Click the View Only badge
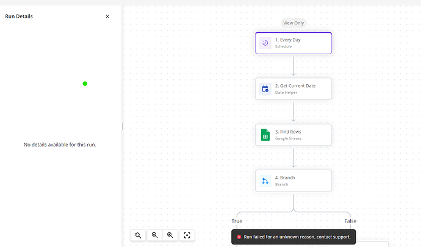The image size is (421, 247). [x=293, y=23]
